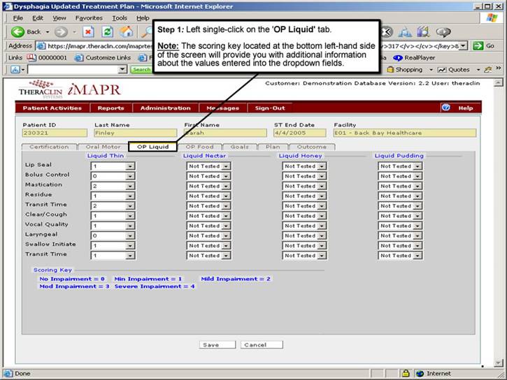This screenshot has height=380, width=507.
Task: Select the OP Liquid tab
Action: (x=152, y=147)
